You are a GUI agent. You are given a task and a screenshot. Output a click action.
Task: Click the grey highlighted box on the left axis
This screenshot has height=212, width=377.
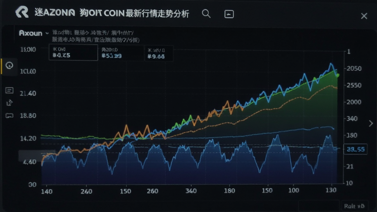(36, 156)
